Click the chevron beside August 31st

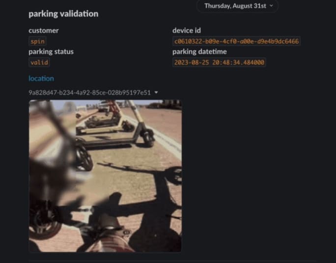[x=272, y=6]
